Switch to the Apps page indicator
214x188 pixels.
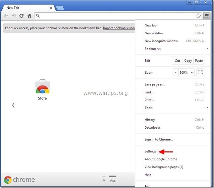point(113,179)
